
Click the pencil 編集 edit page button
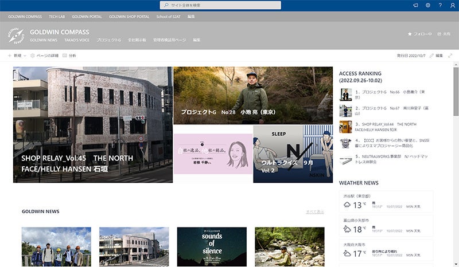click(x=436, y=56)
